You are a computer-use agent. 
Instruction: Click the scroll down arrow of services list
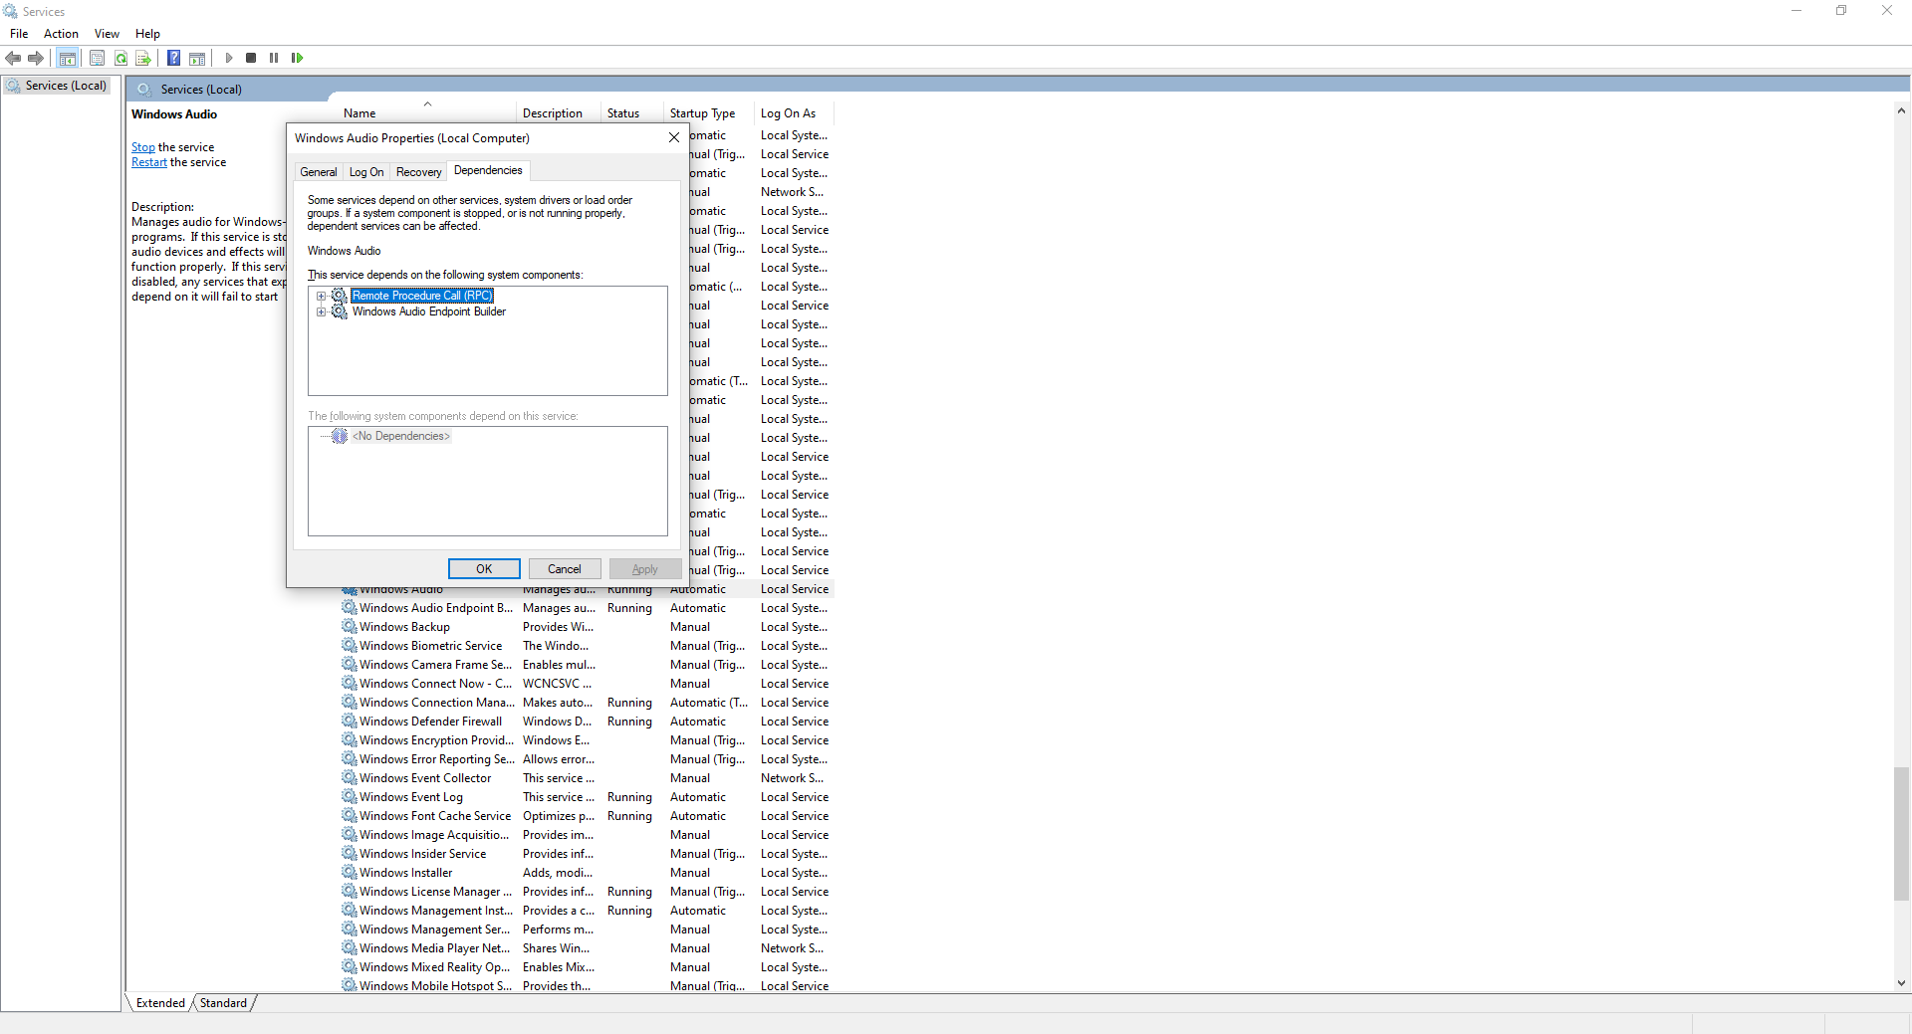point(1901,983)
